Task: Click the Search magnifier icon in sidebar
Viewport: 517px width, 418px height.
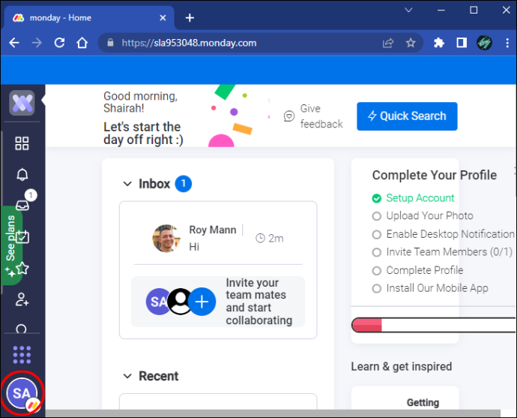Action: (22, 329)
